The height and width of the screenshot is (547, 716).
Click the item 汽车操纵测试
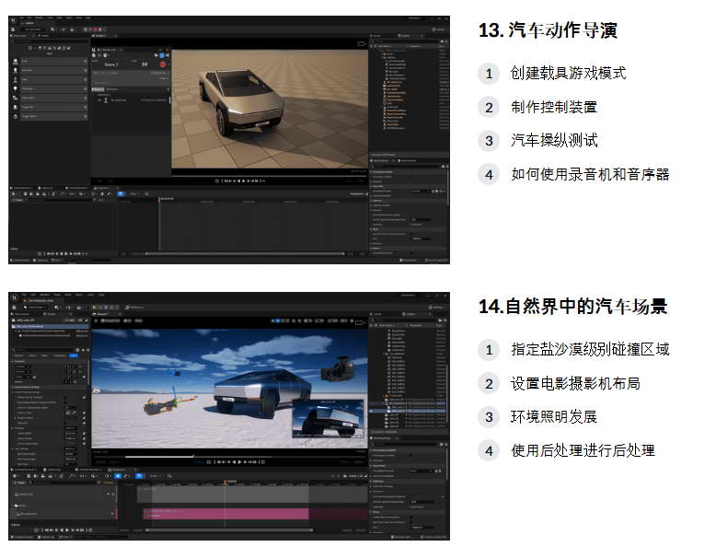pos(554,140)
